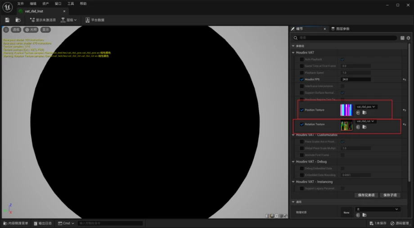The height and width of the screenshot is (228, 414).
Task: Toggle the Houdini FPS override checkbox
Action: pos(301,79)
